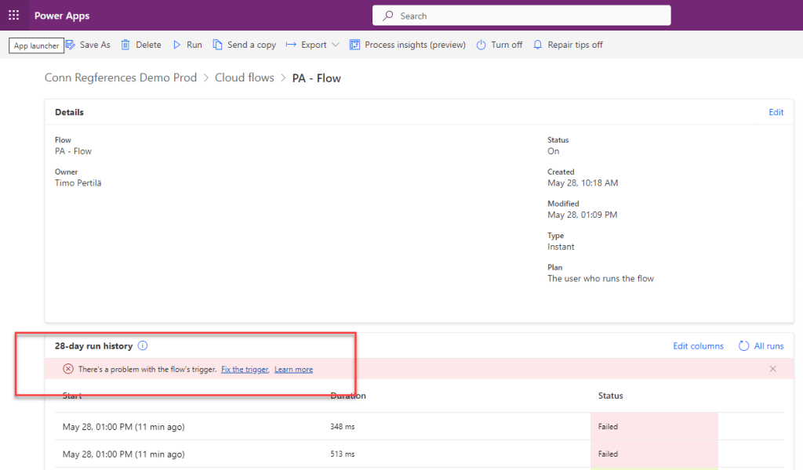The image size is (803, 470).
Task: Click the Delete trash icon in toolbar
Action: (x=125, y=45)
